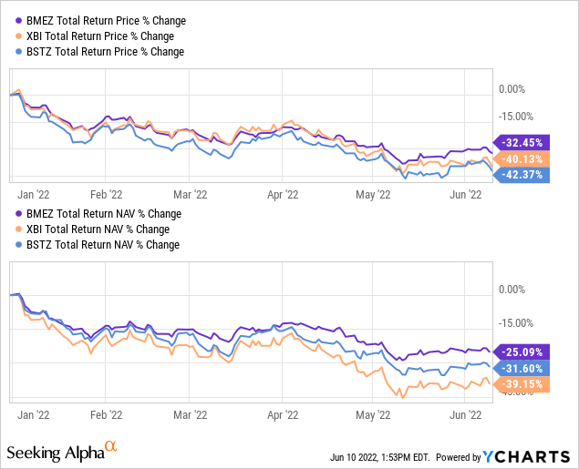The height and width of the screenshot is (469, 579).
Task: Click the orange XBI price legend dot
Action: (18, 36)
